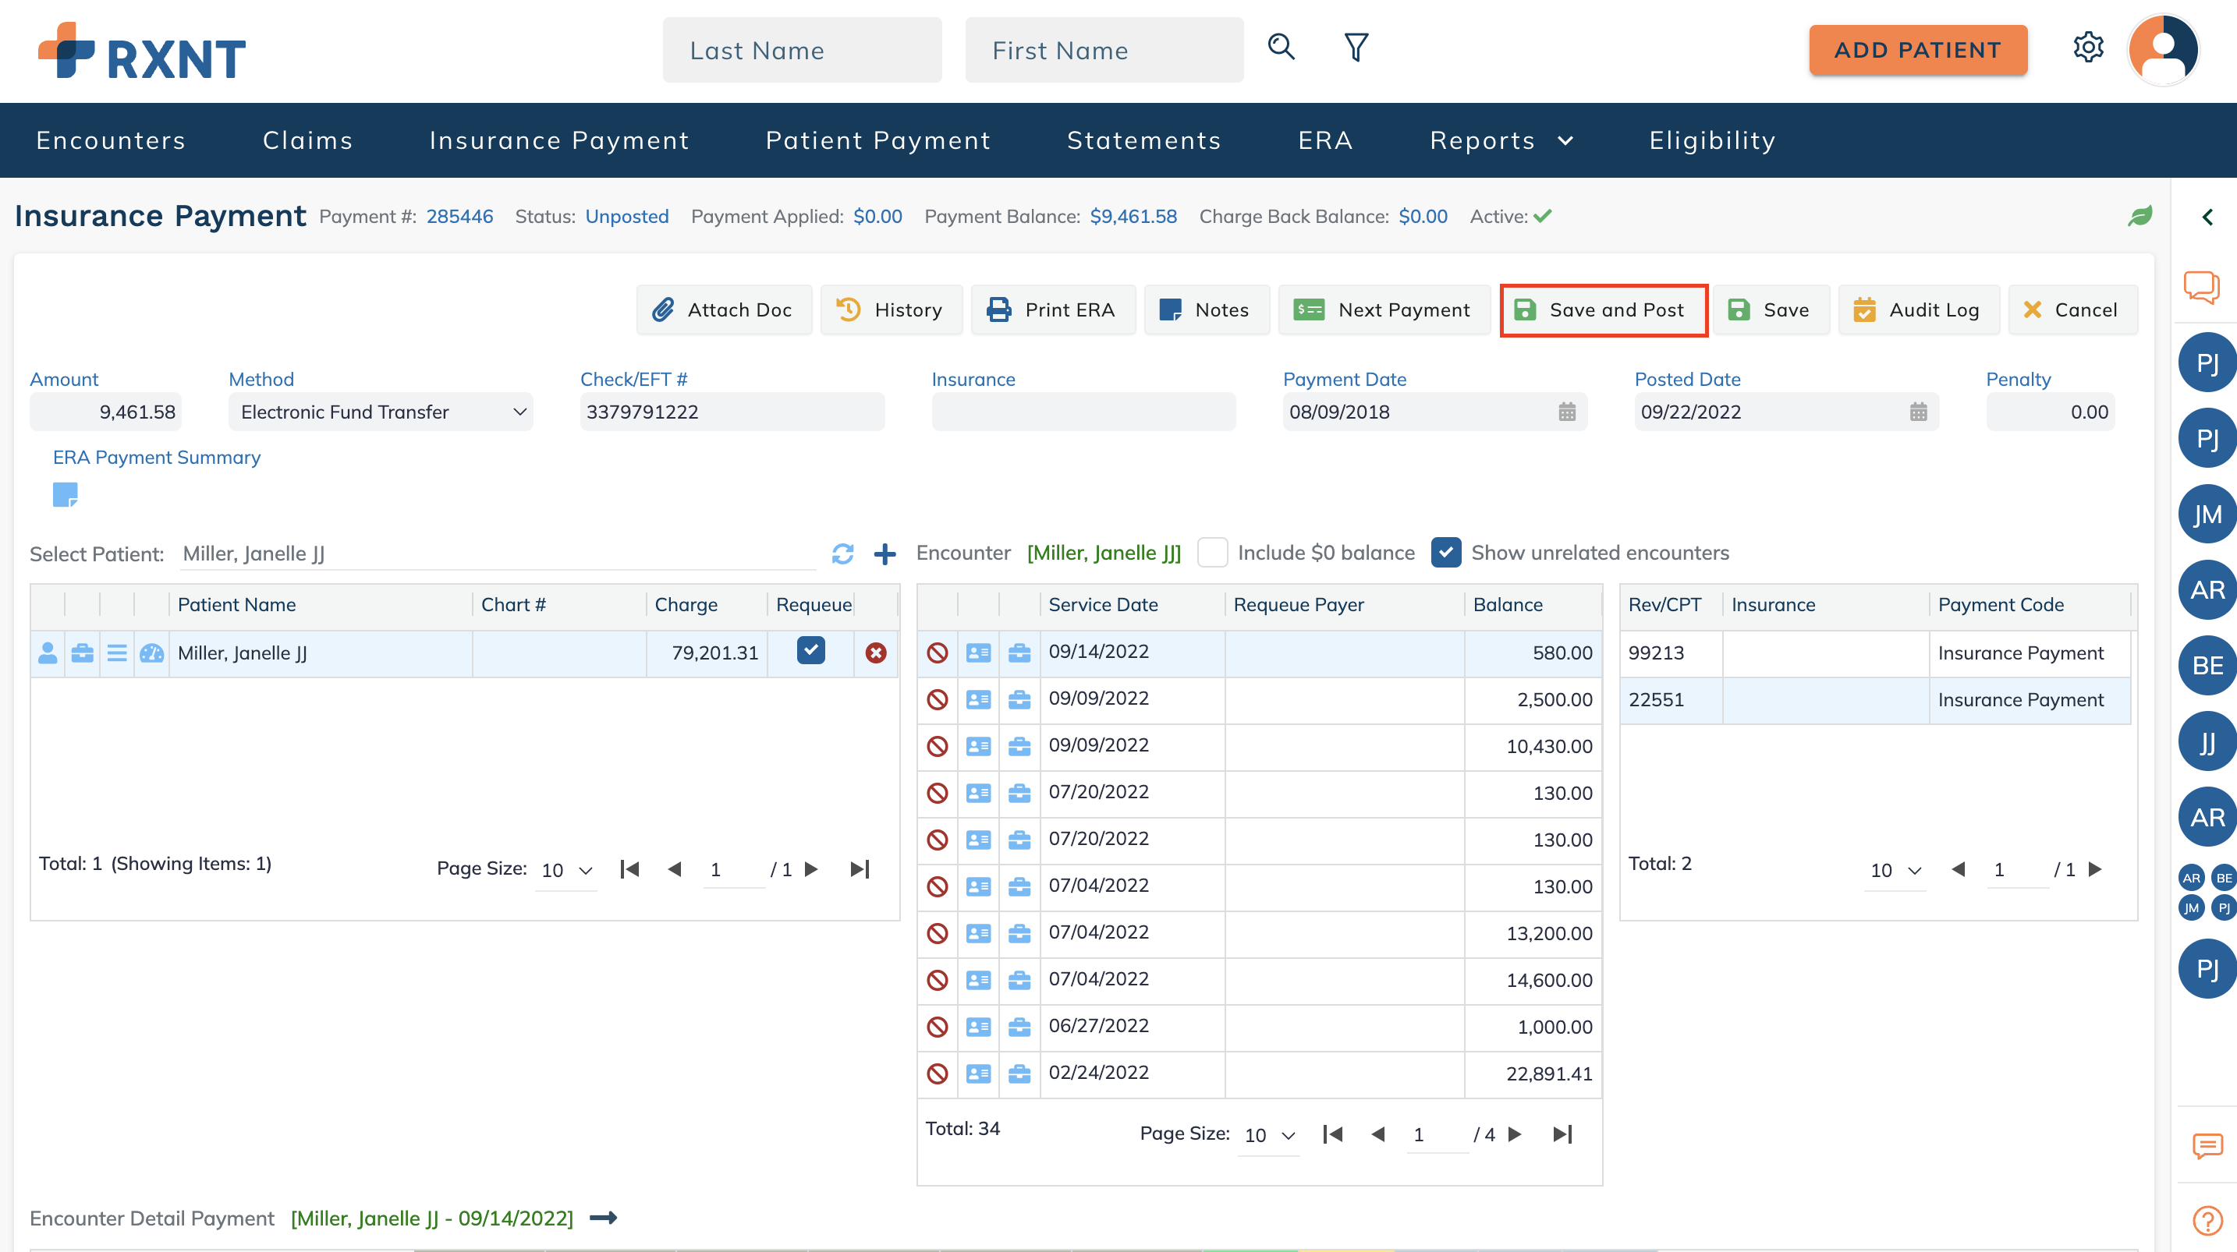Open the Statements section
The image size is (2237, 1252).
[x=1144, y=140]
